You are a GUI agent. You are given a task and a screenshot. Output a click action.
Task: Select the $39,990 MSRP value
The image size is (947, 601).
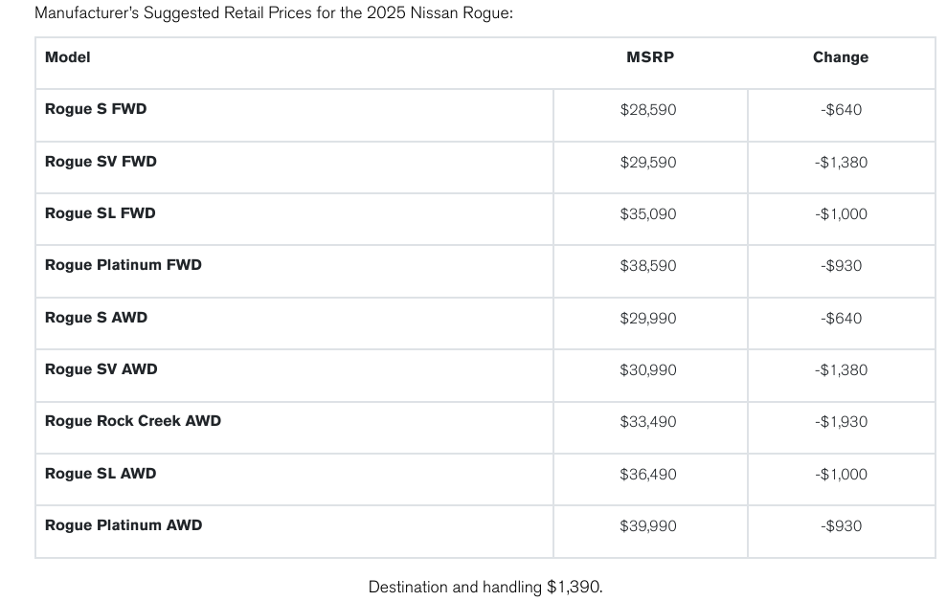pos(648,526)
